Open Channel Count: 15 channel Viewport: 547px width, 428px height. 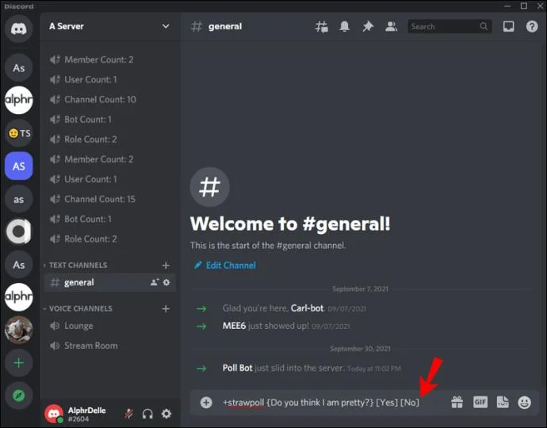[x=110, y=199]
